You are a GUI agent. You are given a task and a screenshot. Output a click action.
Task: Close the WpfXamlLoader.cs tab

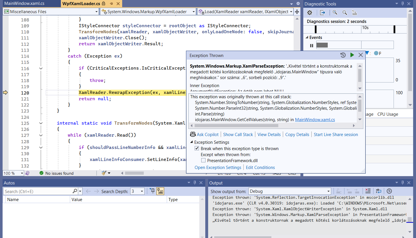tap(118, 4)
